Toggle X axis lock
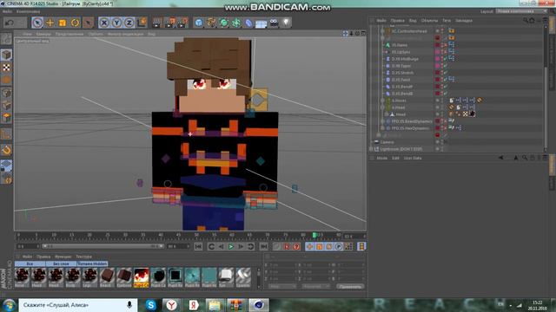The height and width of the screenshot is (312, 556). 104,23
